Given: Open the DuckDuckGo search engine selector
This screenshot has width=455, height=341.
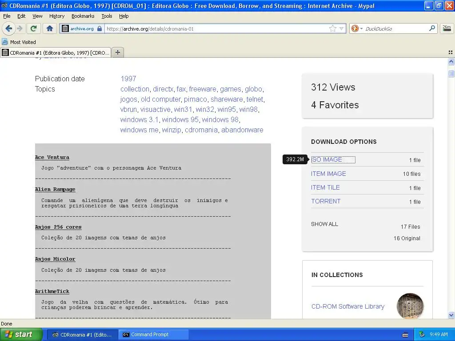Looking at the screenshot, I should click(357, 28).
